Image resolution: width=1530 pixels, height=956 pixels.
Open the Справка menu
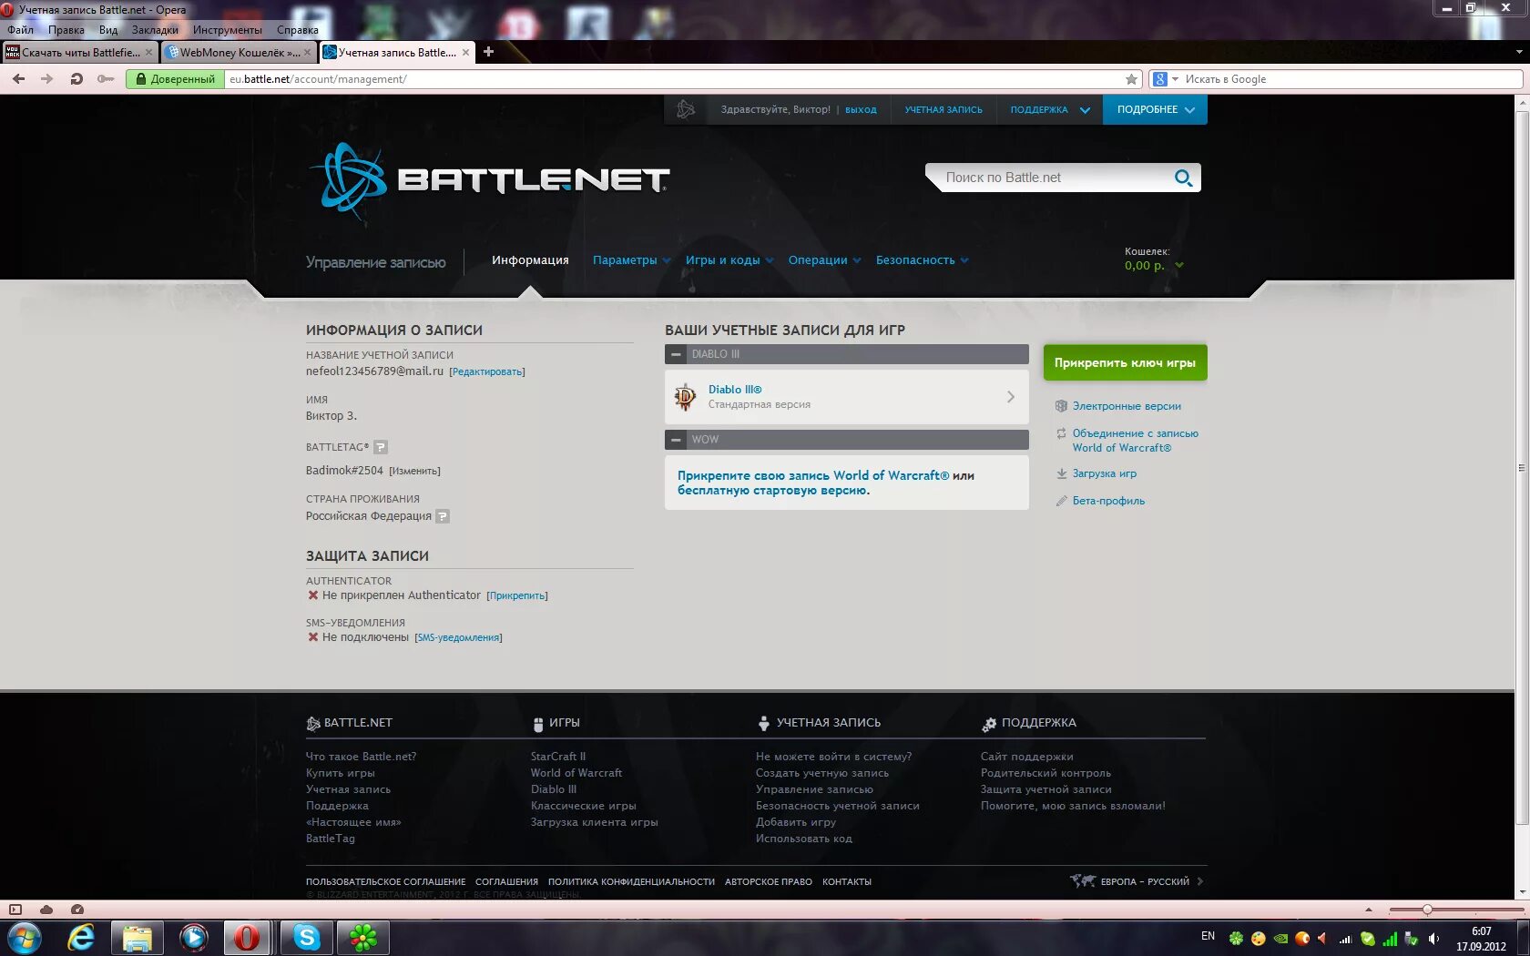(298, 30)
